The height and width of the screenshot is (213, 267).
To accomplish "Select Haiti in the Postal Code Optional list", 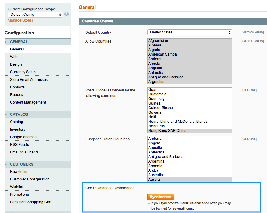I will (x=190, y=117).
